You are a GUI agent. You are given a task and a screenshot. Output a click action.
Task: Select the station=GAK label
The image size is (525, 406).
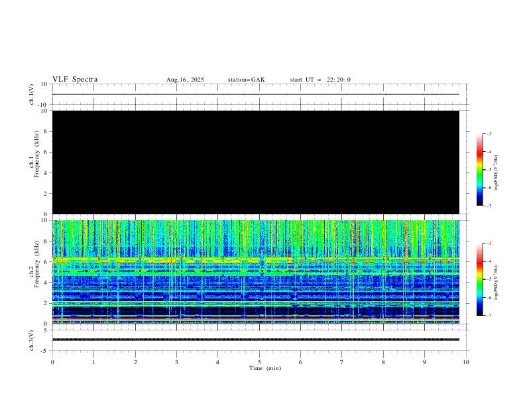pyautogui.click(x=246, y=80)
